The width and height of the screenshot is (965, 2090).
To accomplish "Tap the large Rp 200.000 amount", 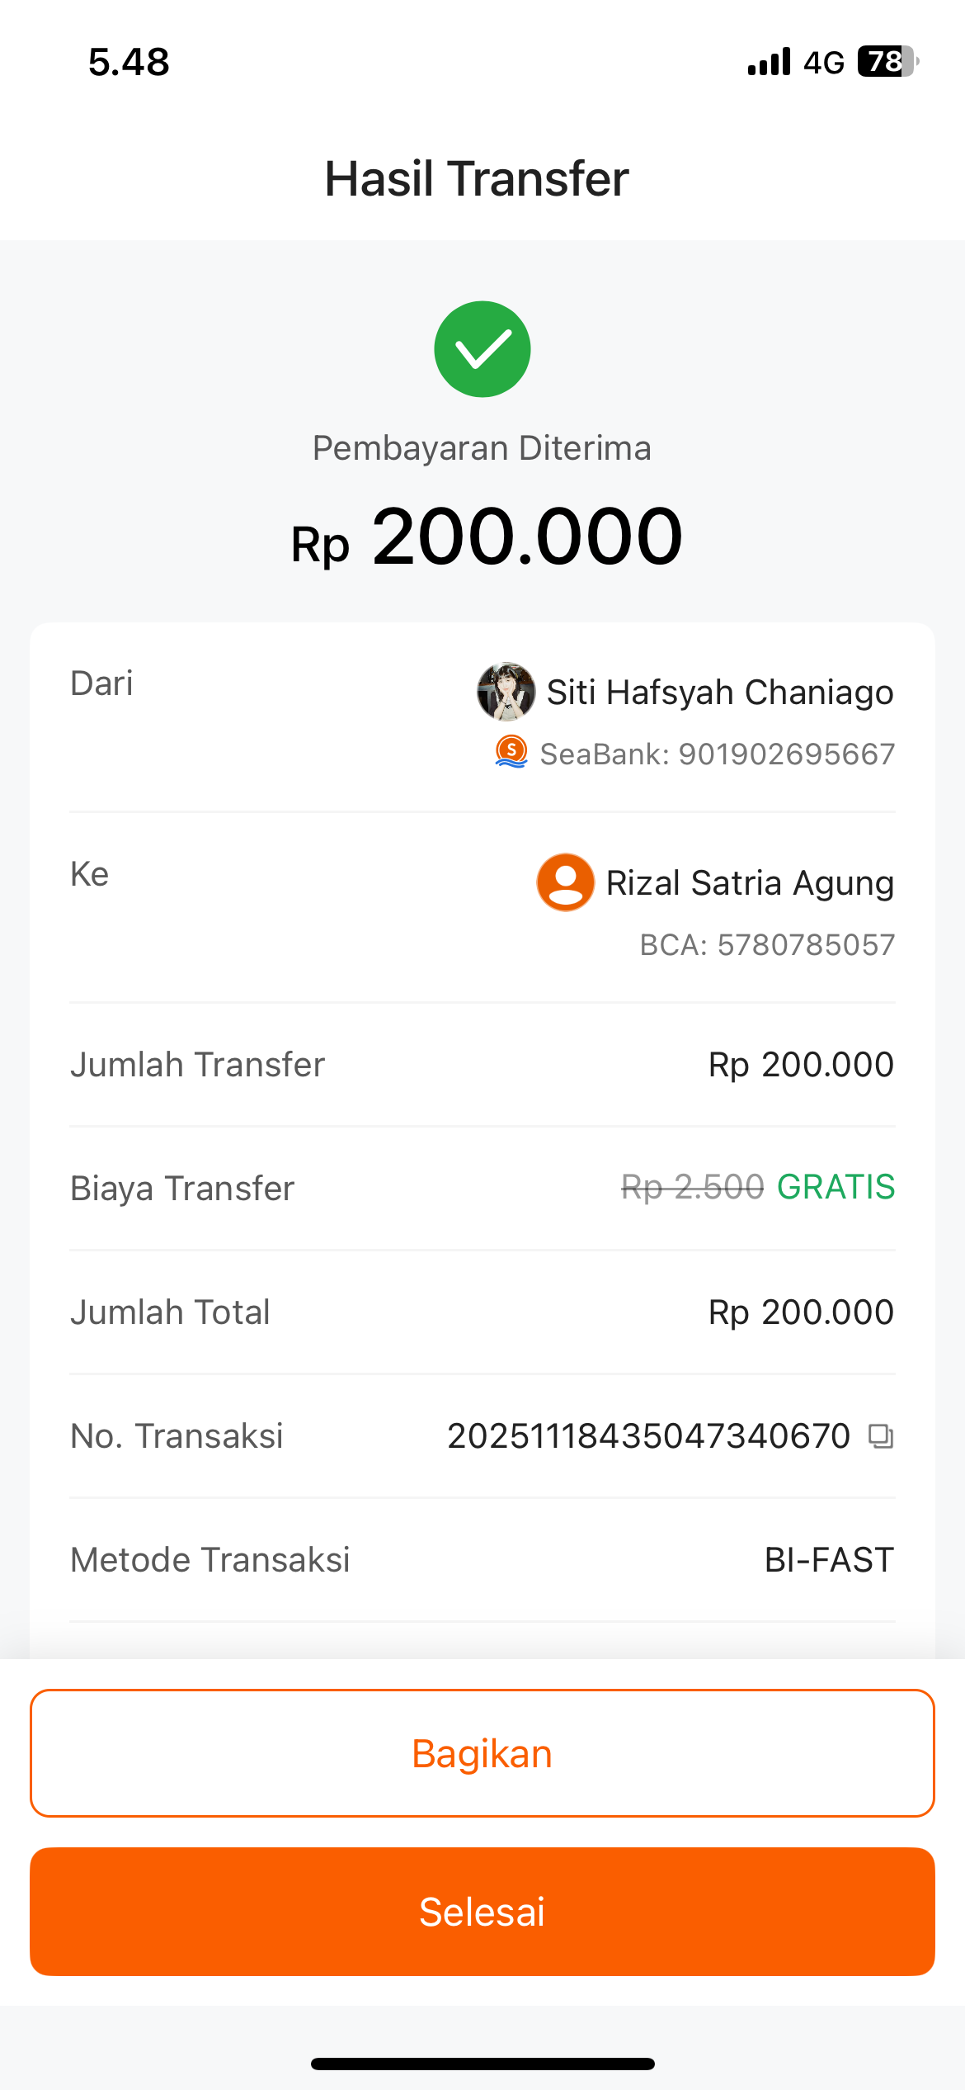I will click(487, 537).
